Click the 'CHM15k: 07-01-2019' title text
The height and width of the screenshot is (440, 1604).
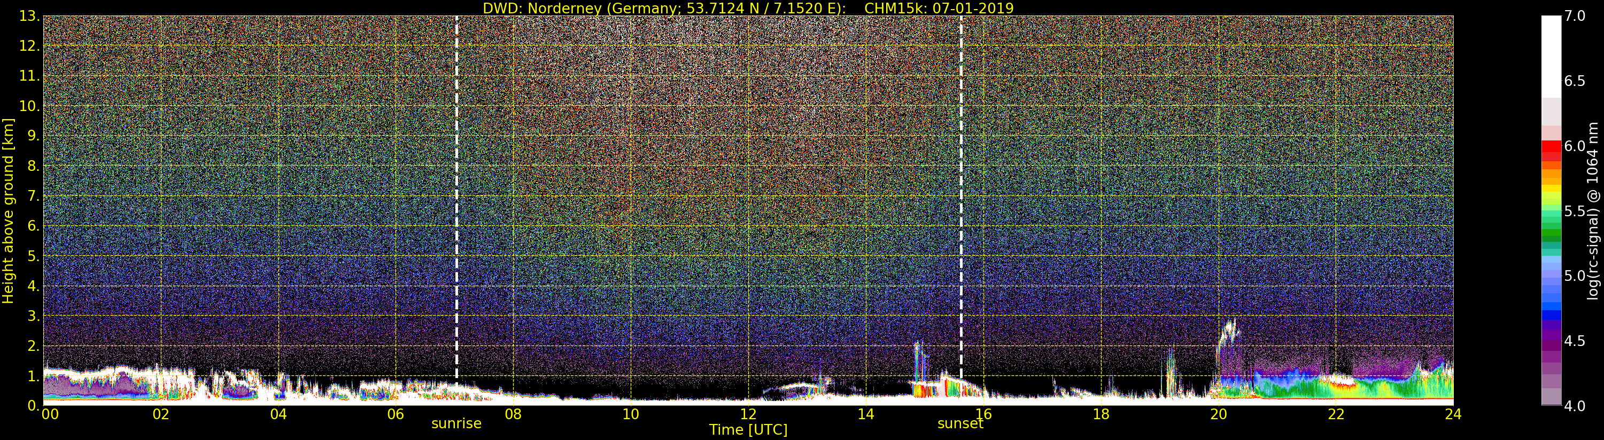939,8
